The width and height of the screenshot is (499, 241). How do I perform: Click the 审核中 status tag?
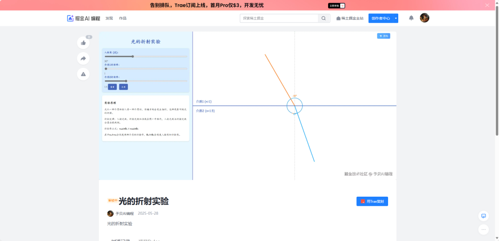click(x=113, y=201)
